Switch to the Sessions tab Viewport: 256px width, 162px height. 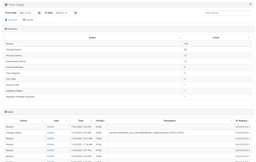coord(11,20)
